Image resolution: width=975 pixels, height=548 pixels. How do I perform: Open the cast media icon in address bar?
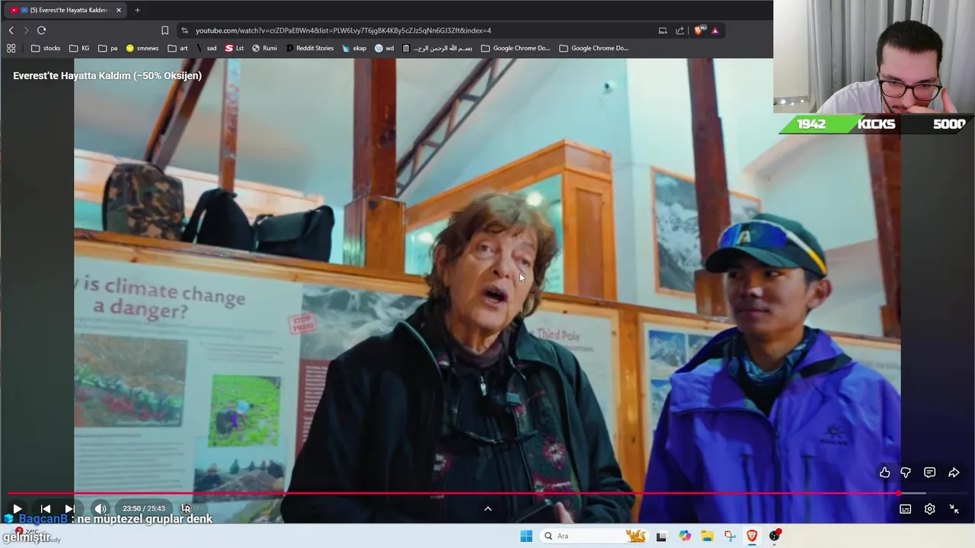tap(663, 30)
